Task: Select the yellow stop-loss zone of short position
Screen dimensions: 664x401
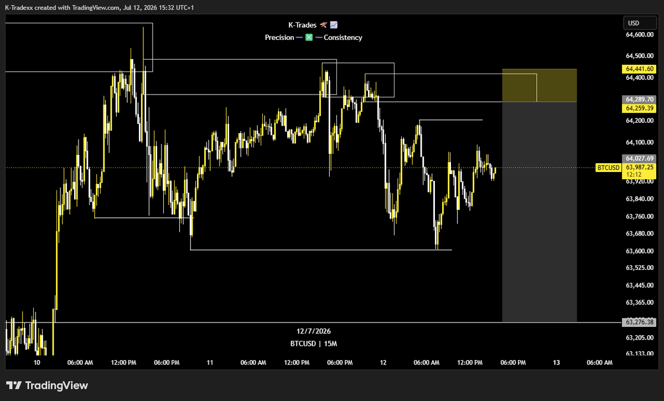Action: (x=539, y=86)
